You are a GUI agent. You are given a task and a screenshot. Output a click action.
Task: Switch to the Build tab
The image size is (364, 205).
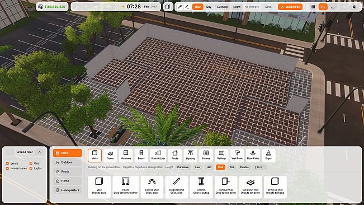67,153
